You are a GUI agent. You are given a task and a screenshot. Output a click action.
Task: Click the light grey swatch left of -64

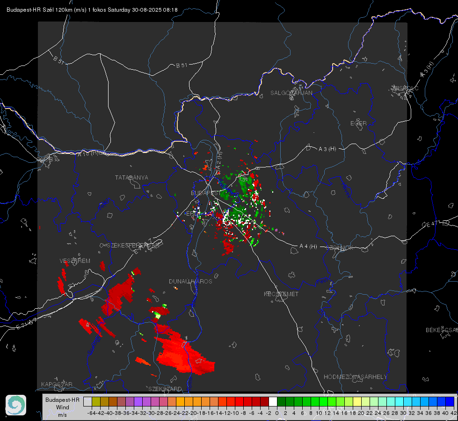point(87,401)
